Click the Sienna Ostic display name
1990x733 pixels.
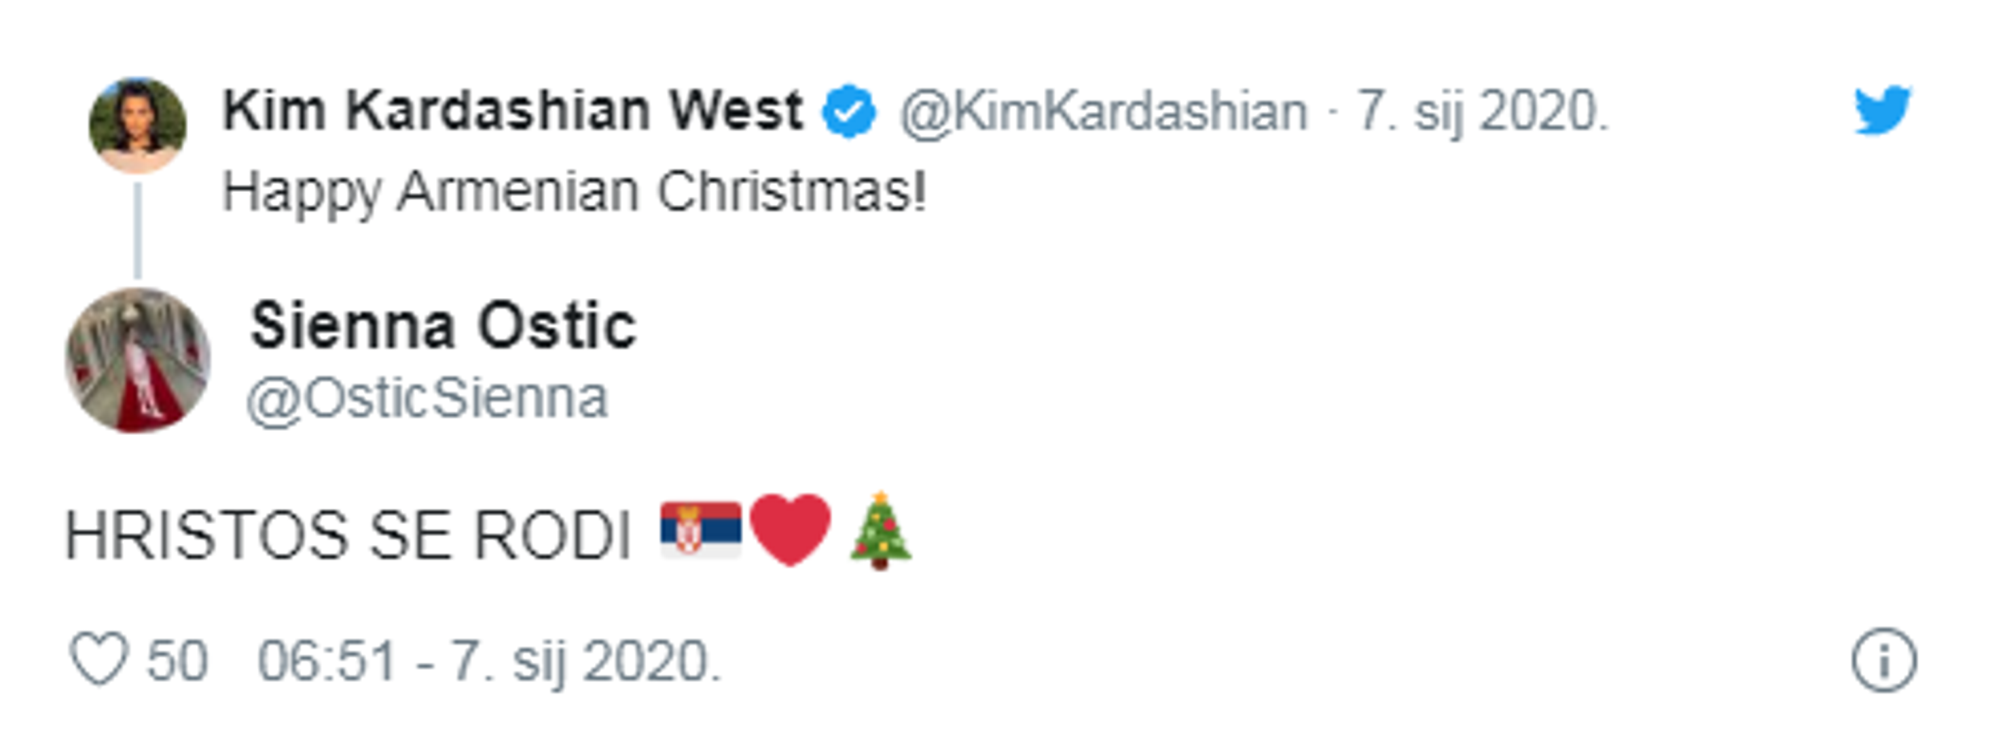tap(443, 326)
